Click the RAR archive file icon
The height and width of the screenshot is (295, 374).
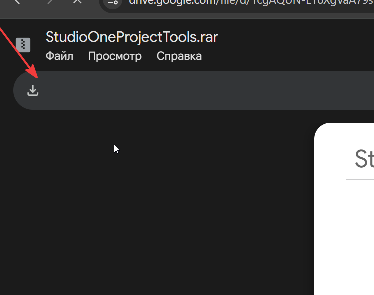coord(23,45)
